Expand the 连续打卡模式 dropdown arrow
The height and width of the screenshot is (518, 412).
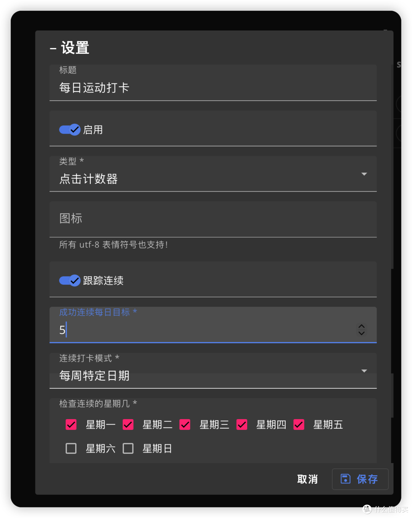pyautogui.click(x=364, y=371)
